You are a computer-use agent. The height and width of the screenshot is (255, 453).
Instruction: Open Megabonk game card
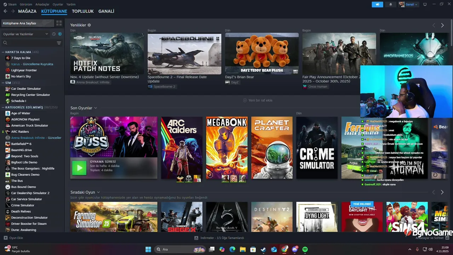227,148
